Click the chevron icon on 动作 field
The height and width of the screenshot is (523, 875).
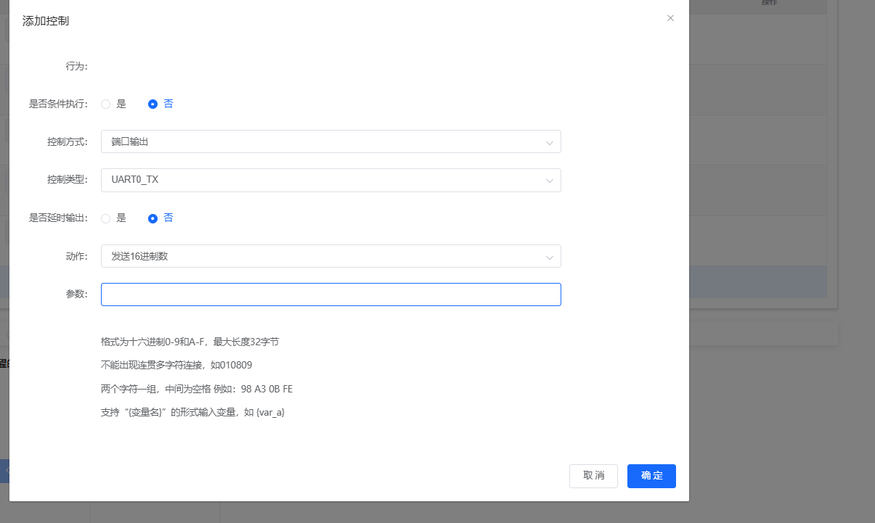[x=550, y=256]
